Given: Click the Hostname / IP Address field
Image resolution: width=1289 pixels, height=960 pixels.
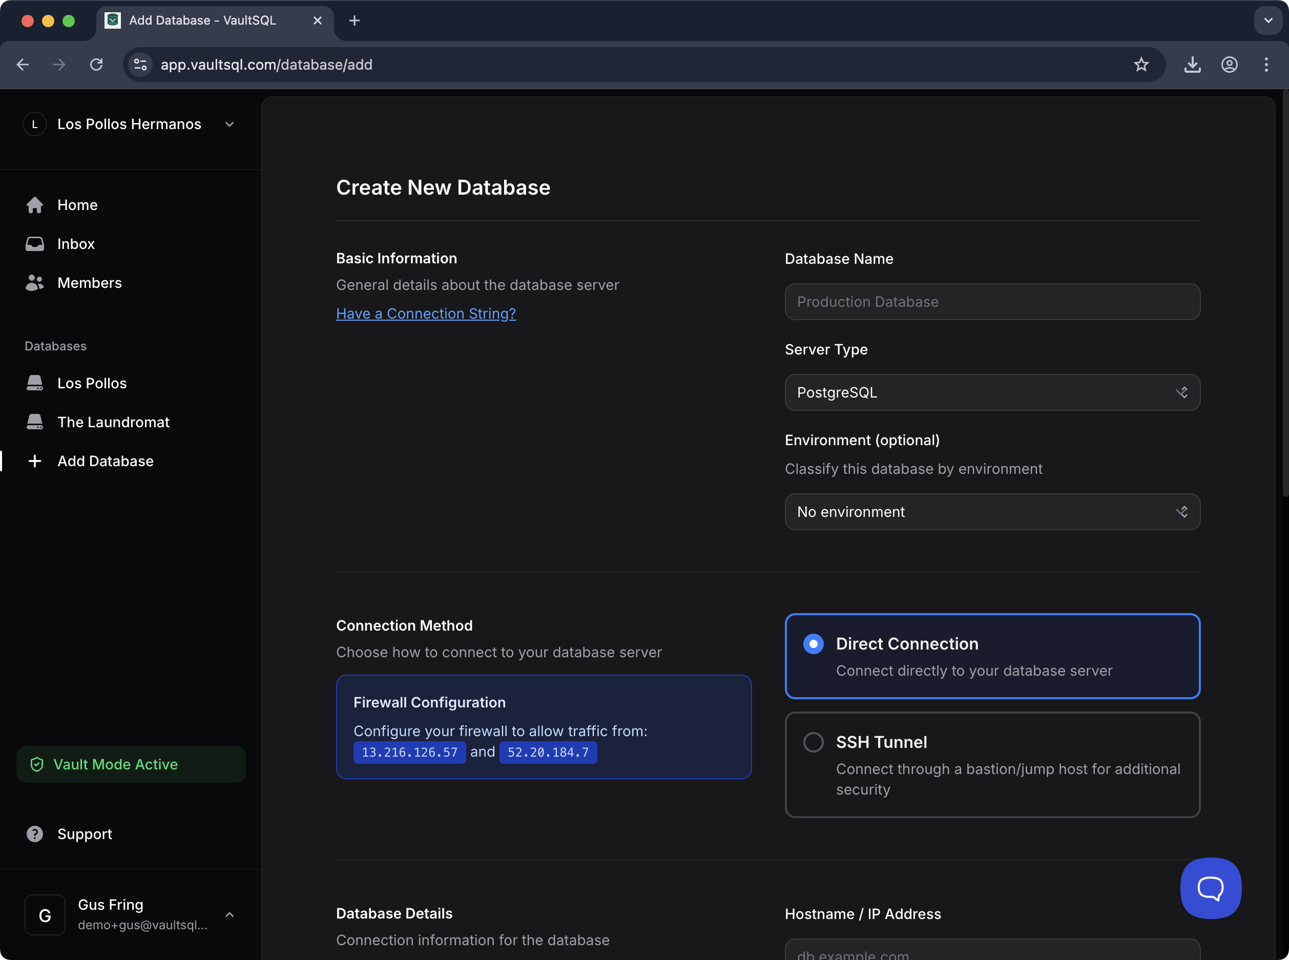Looking at the screenshot, I should [992, 950].
